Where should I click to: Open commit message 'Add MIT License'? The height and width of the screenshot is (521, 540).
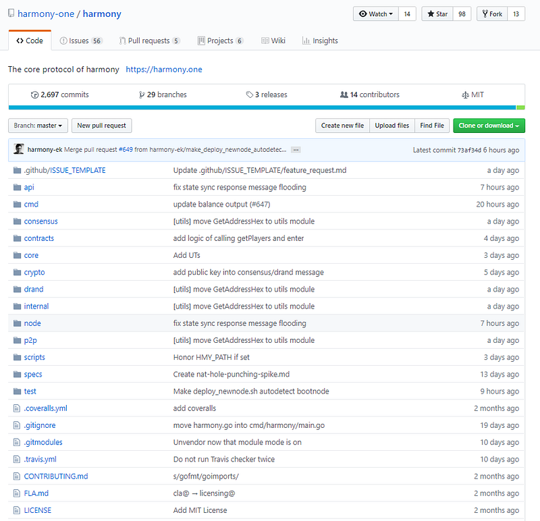click(200, 510)
